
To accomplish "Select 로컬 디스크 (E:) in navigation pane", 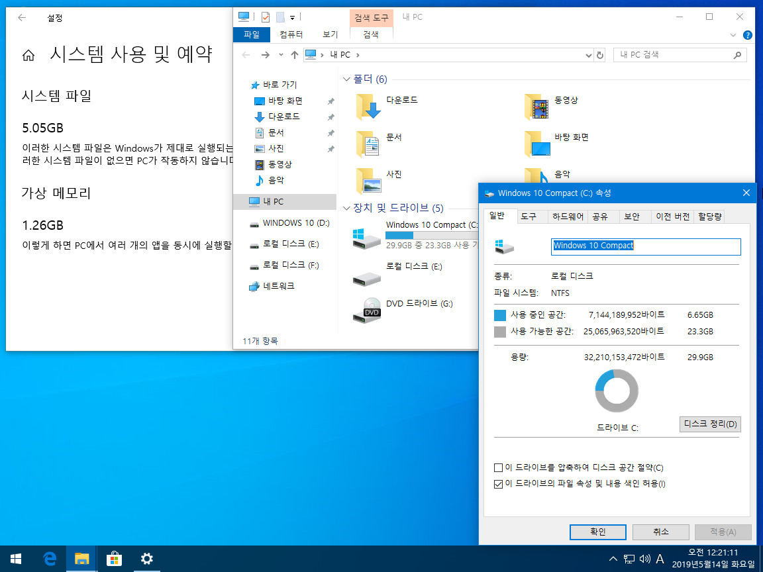I will (x=291, y=244).
